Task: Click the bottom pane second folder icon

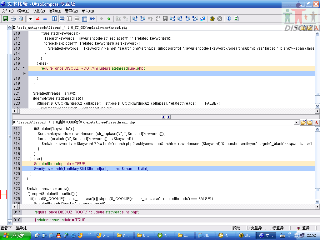Action: [310, 122]
